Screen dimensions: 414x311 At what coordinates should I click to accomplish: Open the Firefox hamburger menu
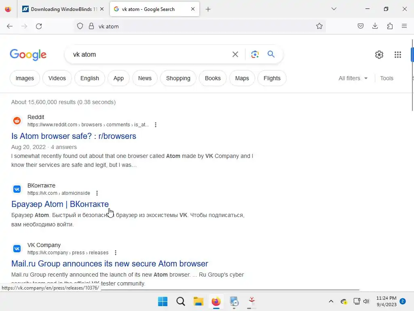pos(404,26)
